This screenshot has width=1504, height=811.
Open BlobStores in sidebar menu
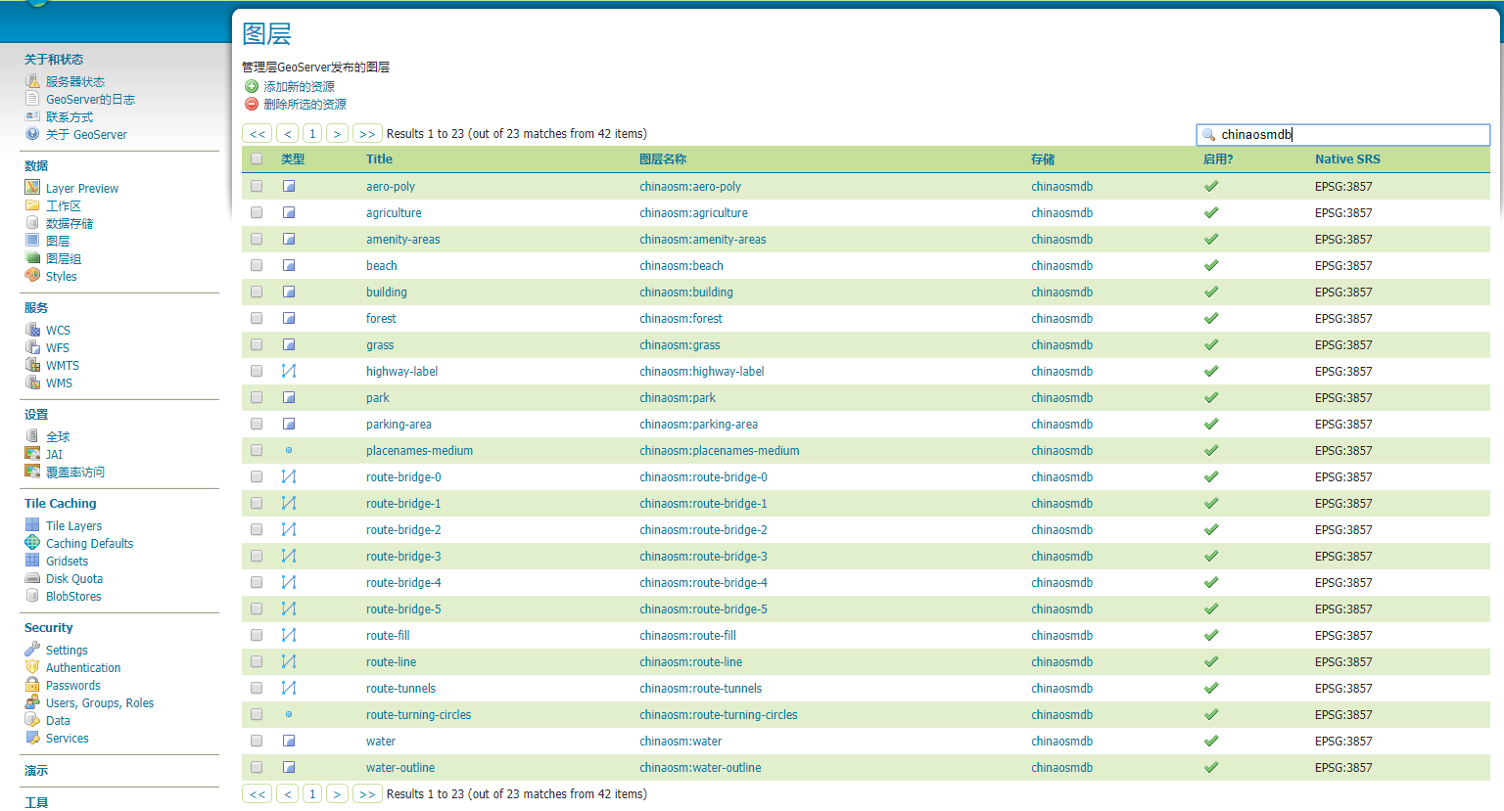pyautogui.click(x=73, y=596)
